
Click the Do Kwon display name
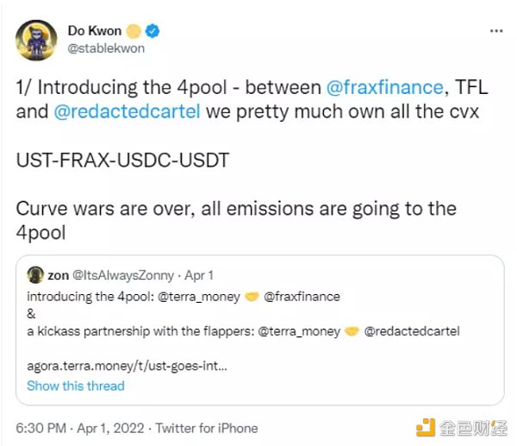[x=94, y=32]
